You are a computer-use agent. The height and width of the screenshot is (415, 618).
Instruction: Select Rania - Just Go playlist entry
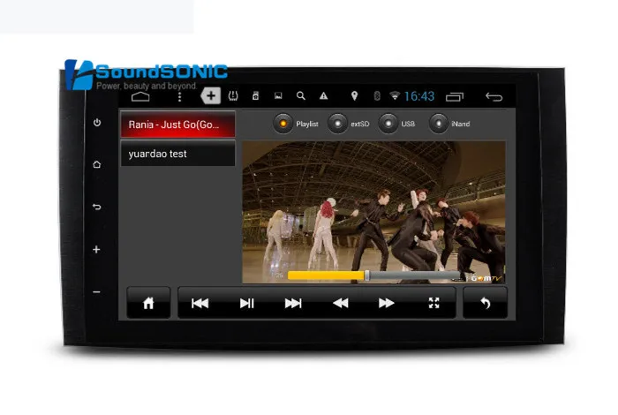pos(177,124)
